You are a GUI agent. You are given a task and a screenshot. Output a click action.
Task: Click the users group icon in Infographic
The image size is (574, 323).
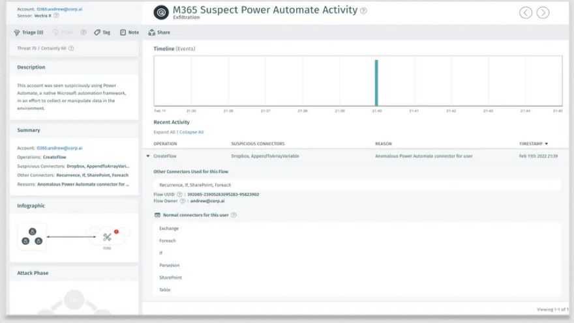point(32,236)
